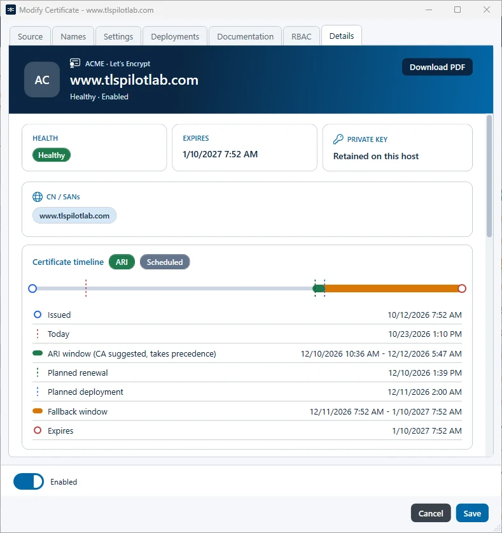This screenshot has width=502, height=533.
Task: Click the www.tlspilotlab.com SAN chip
Action: (74, 215)
